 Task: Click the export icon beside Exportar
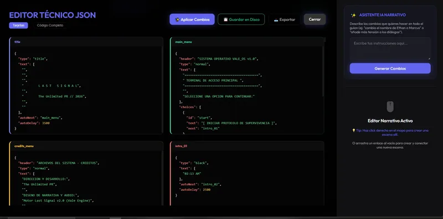276,20
